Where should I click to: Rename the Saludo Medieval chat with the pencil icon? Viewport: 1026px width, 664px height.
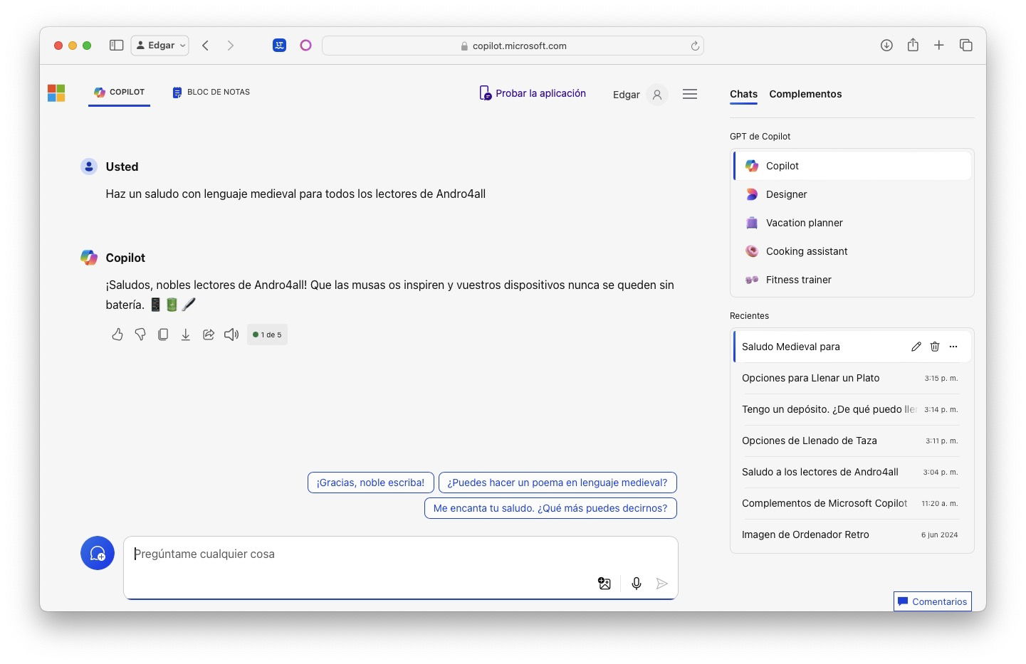coord(916,347)
